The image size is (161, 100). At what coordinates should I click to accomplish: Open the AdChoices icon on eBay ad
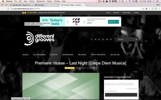tap(120, 17)
